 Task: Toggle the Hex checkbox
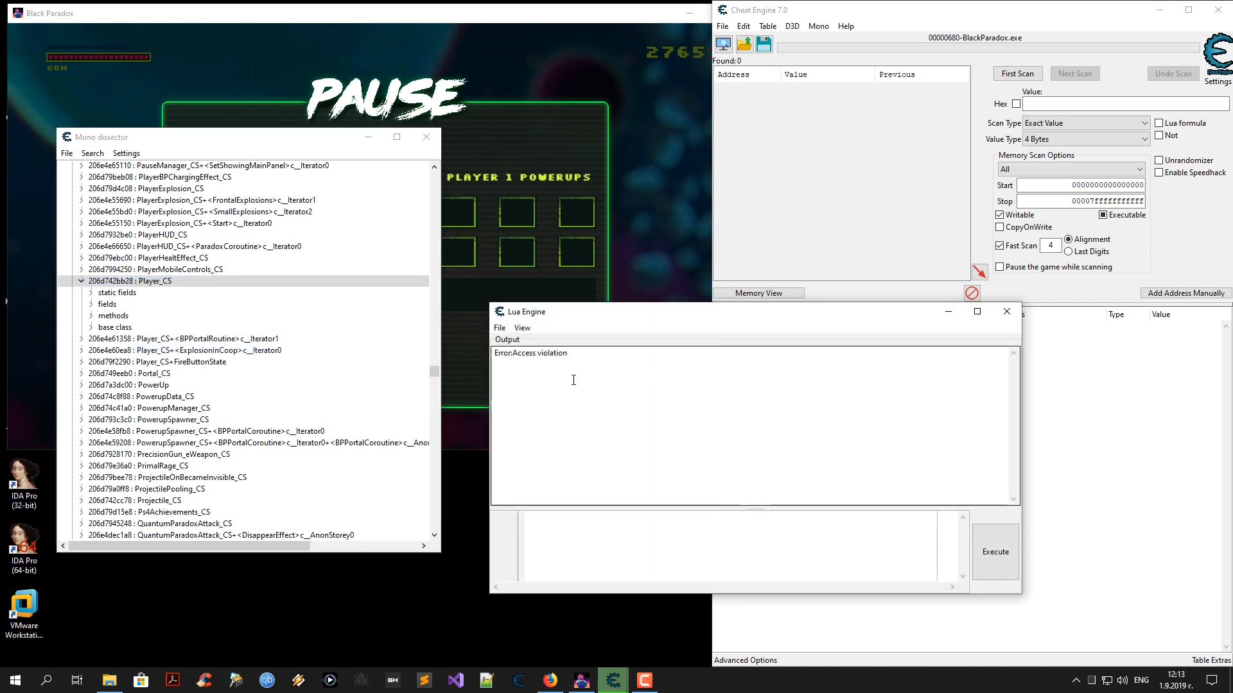(1016, 104)
